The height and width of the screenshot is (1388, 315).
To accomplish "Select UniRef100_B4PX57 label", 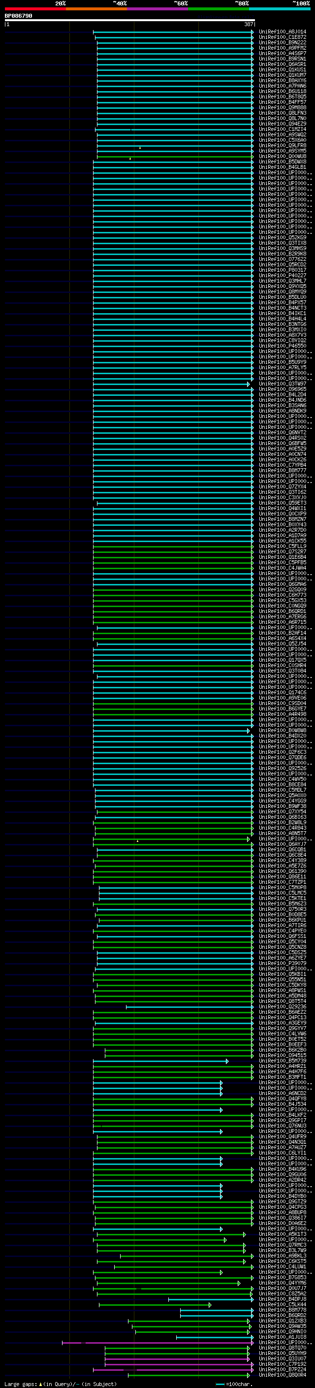I will coord(283,302).
